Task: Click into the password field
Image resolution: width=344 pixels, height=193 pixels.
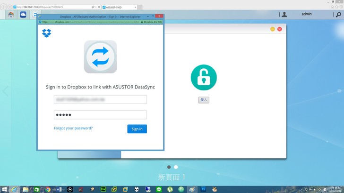Action: point(100,114)
